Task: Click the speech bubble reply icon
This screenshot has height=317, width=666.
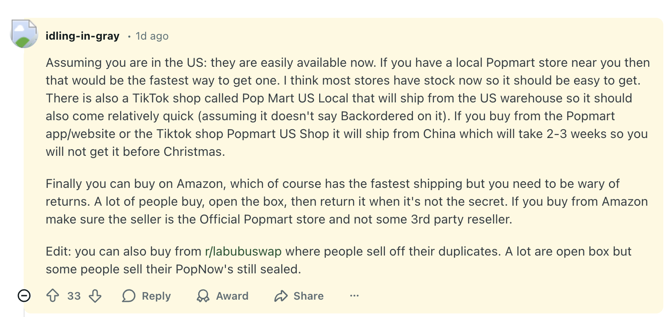Action: point(129,296)
